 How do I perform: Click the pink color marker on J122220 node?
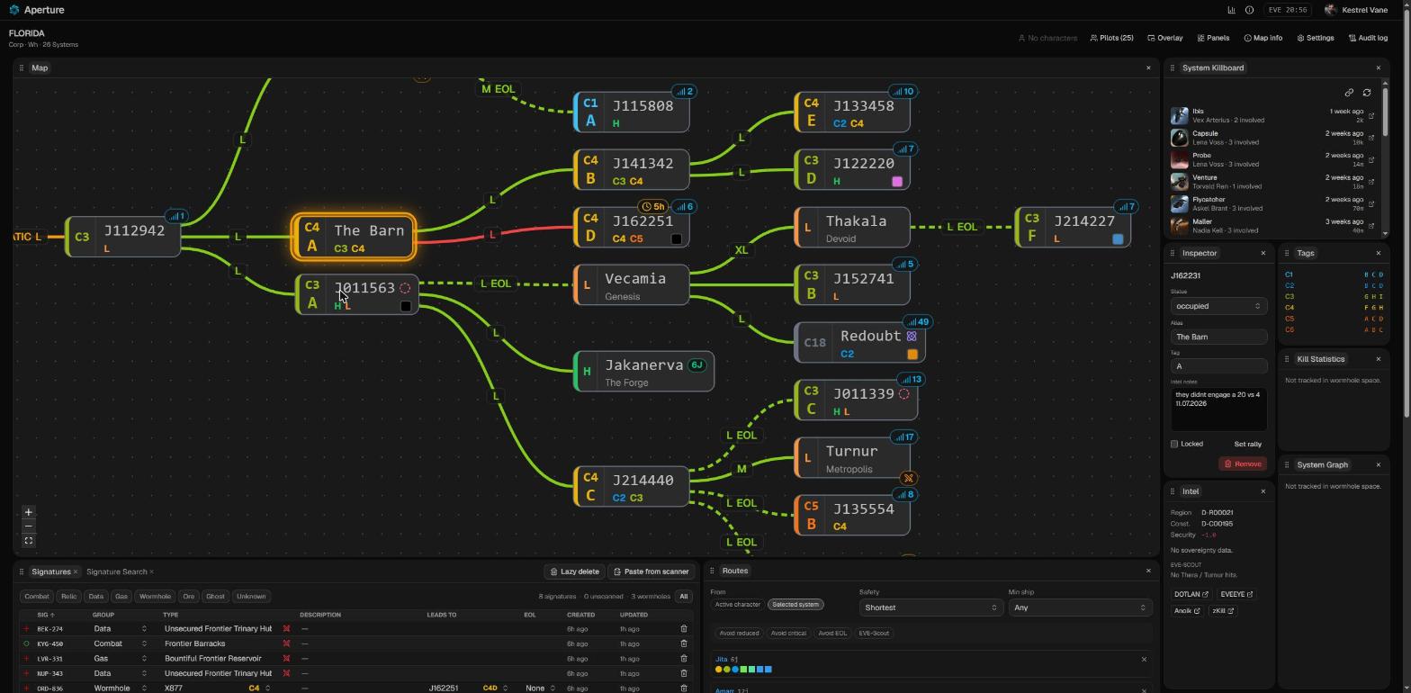tap(897, 182)
